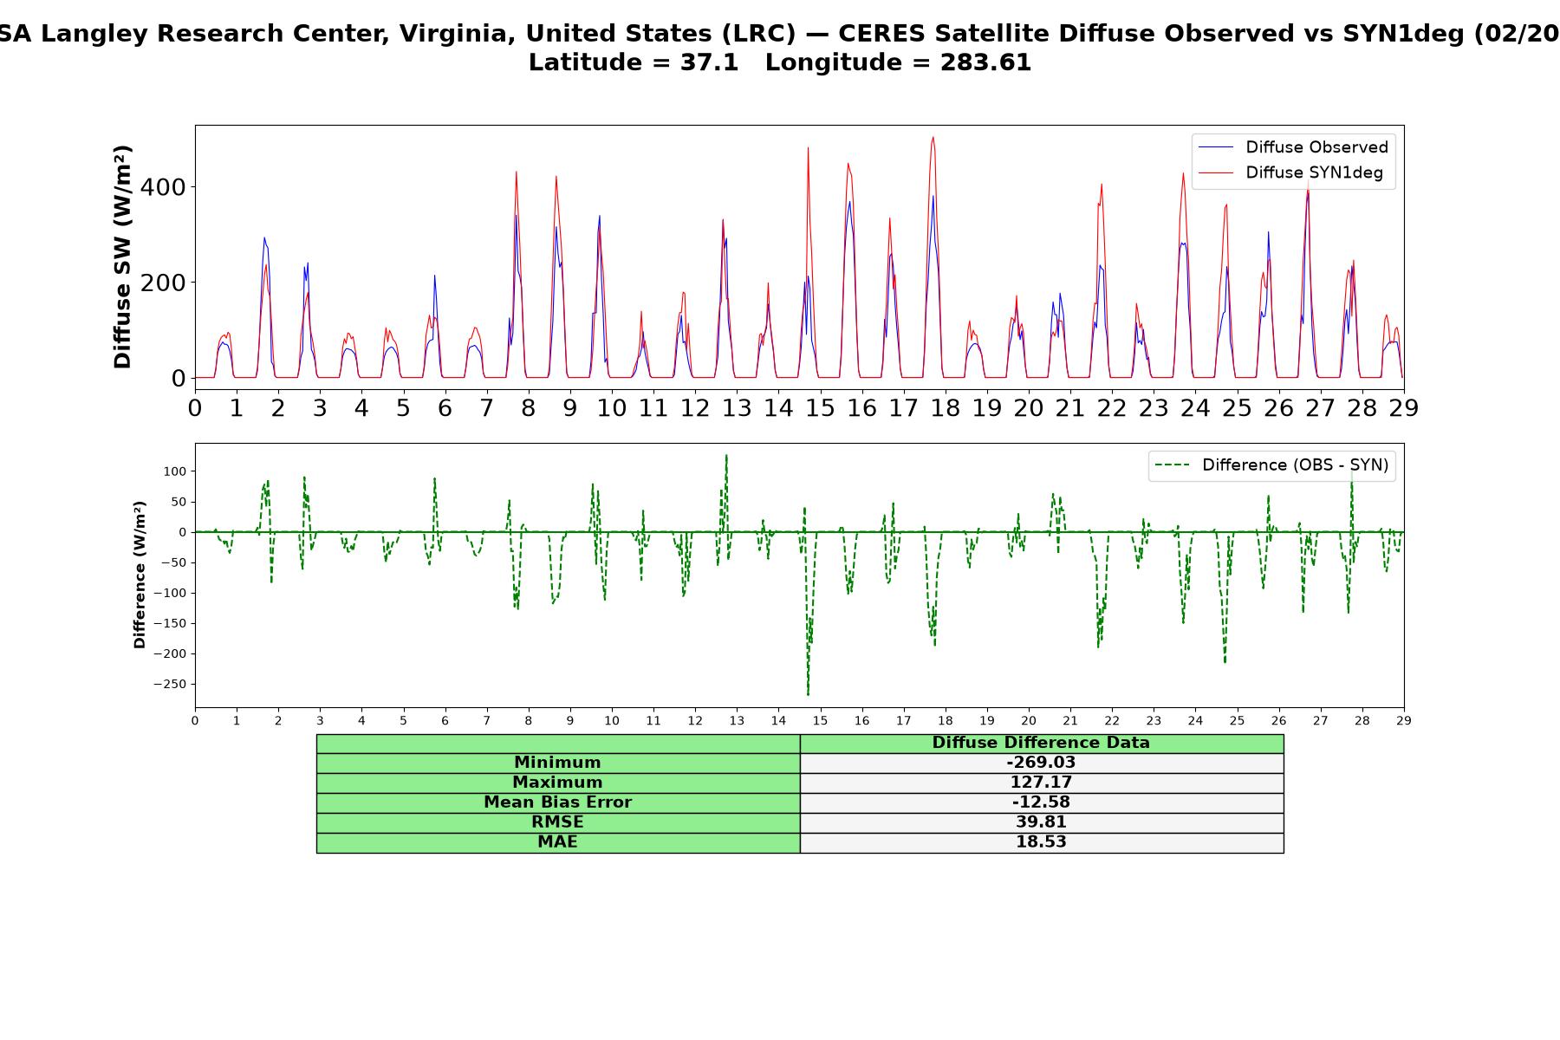Screen dimensions: 1560x1040
Task: Select the Maximum value cell 127.17
Action: (x=1041, y=783)
